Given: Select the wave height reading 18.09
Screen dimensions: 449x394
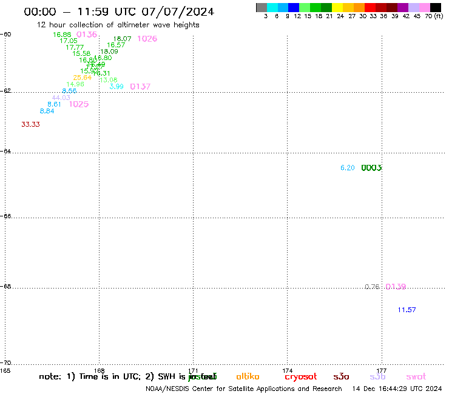Looking at the screenshot, I should (109, 52).
